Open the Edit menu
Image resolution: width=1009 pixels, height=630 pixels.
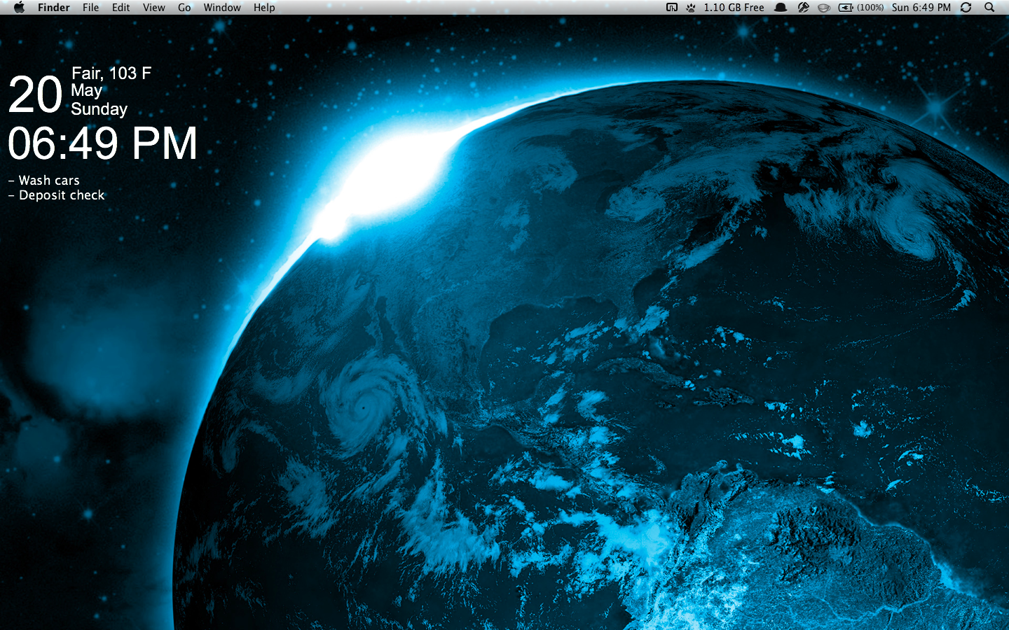click(x=121, y=8)
